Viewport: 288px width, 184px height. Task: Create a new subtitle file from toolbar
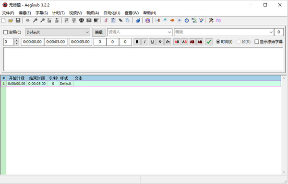(x=3, y=20)
